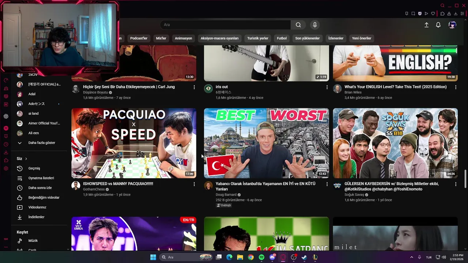
Task: Open options menu for ISHOWSPEED vs PACQUIAO video
Action: point(194,184)
